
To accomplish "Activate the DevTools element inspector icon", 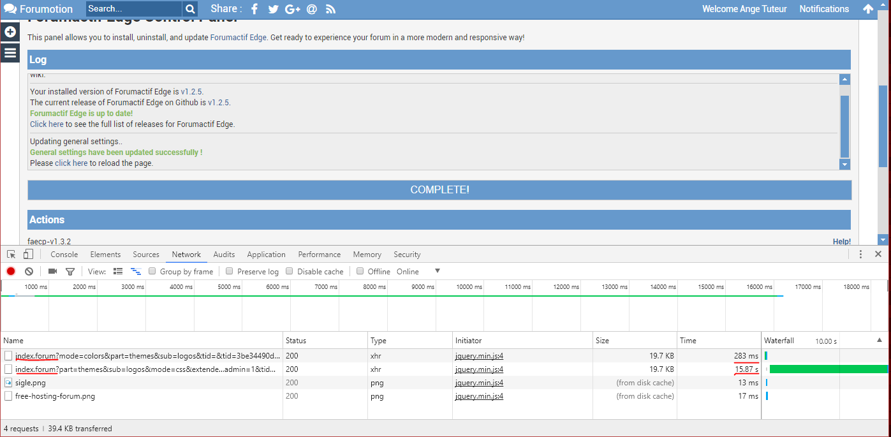I will (x=11, y=254).
